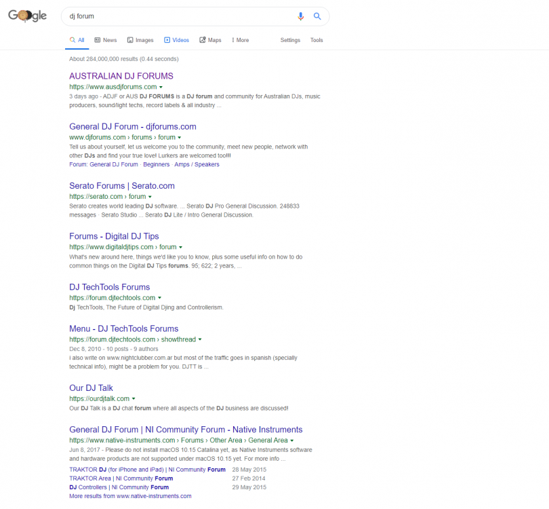The width and height of the screenshot is (549, 509).
Task: Open Our DJ Talk result
Action: coord(91,388)
